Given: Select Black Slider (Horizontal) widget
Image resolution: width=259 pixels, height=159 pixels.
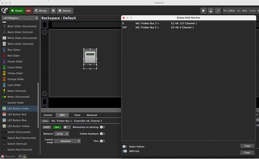Looking at the screenshot, I should click(20, 26).
